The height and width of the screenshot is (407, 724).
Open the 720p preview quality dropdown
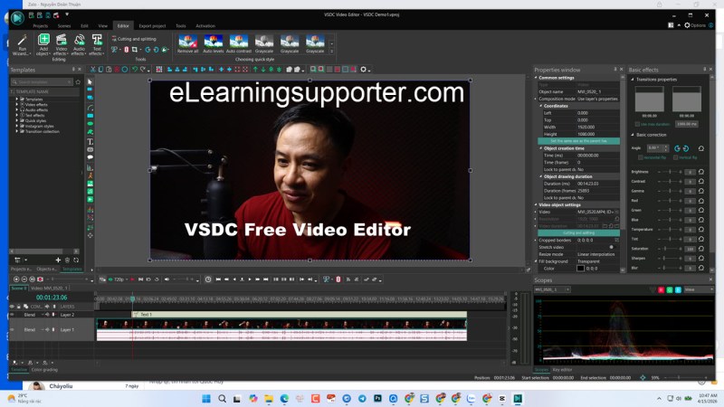tap(119, 279)
